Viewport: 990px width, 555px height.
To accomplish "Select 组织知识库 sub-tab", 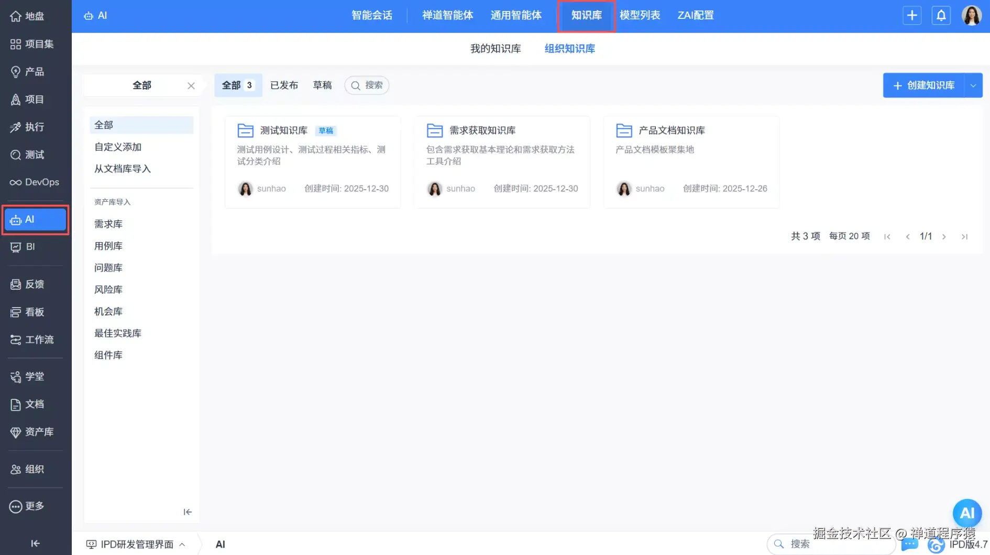I will coord(570,49).
